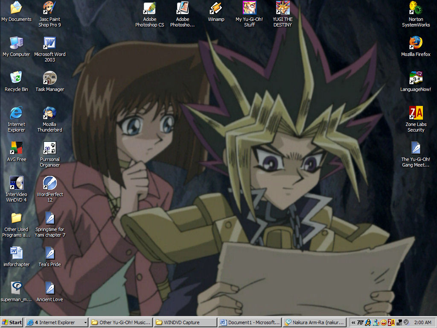The height and width of the screenshot is (328, 437).
Task: Select the Adobe Photoshop CS shortcut
Action: point(150,14)
